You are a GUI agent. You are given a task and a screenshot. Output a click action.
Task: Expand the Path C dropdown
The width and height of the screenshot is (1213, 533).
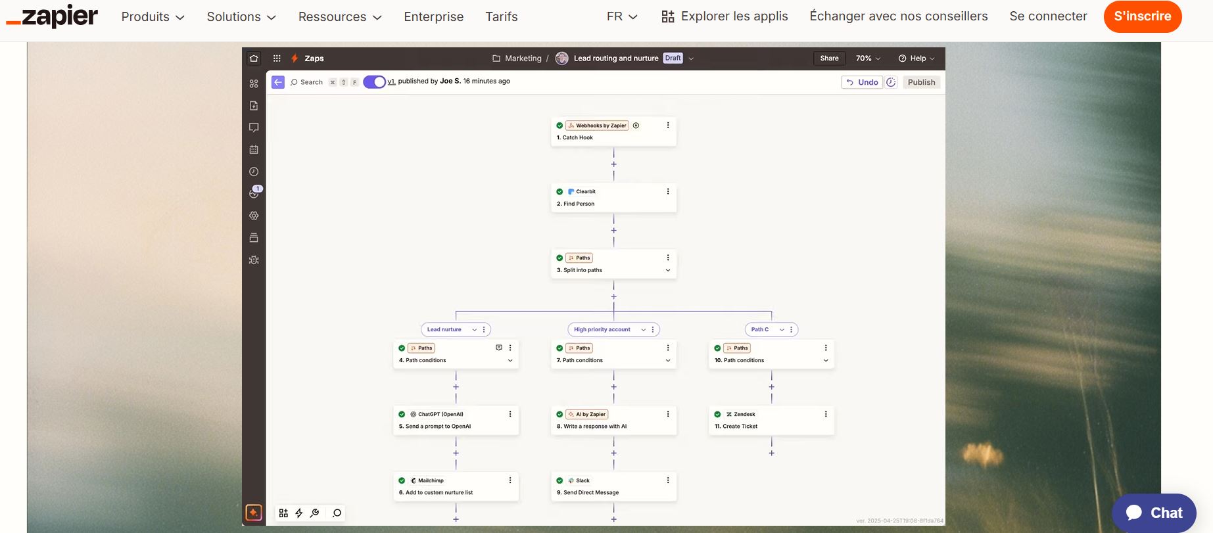[782, 330]
